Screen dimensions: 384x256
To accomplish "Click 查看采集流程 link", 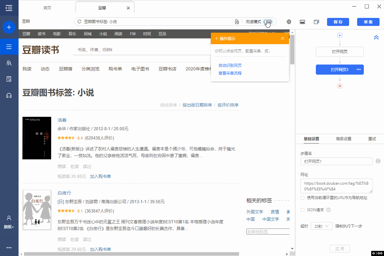I will tap(230, 73).
